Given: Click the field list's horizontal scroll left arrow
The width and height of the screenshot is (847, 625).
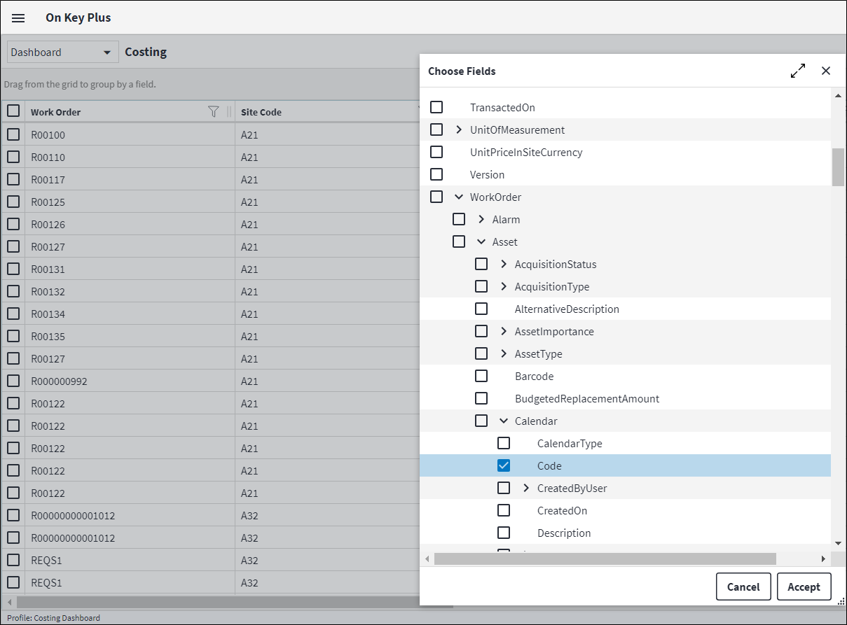Looking at the screenshot, I should click(427, 559).
